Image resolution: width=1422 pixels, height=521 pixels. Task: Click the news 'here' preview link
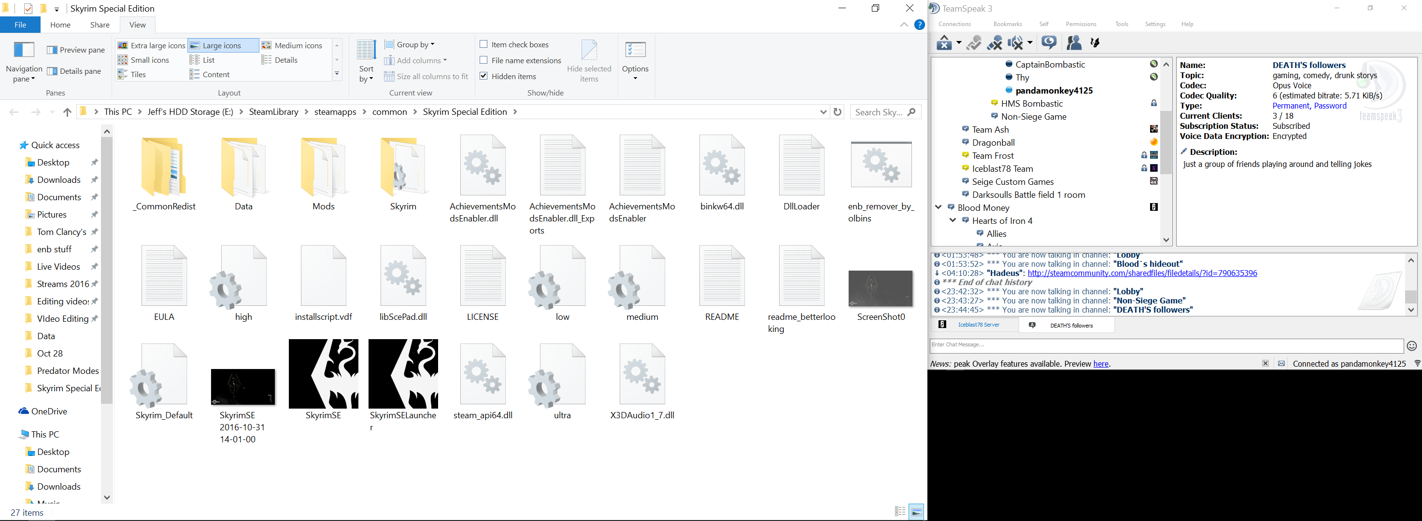1101,364
